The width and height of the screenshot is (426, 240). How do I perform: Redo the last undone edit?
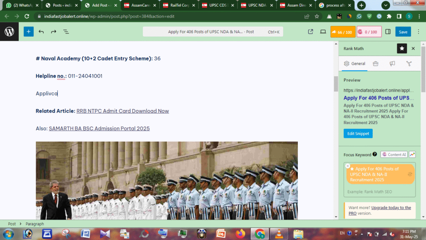(54, 32)
